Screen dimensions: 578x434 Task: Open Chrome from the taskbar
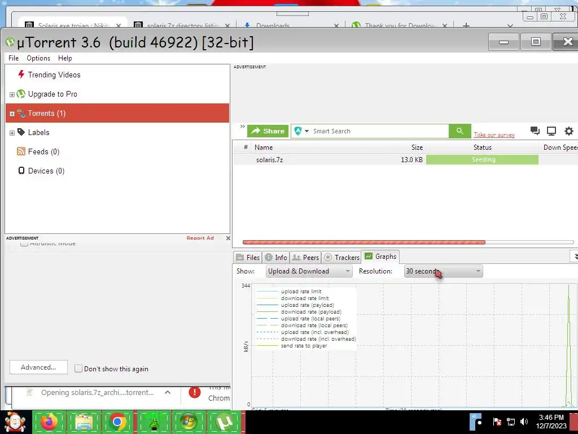point(117,422)
